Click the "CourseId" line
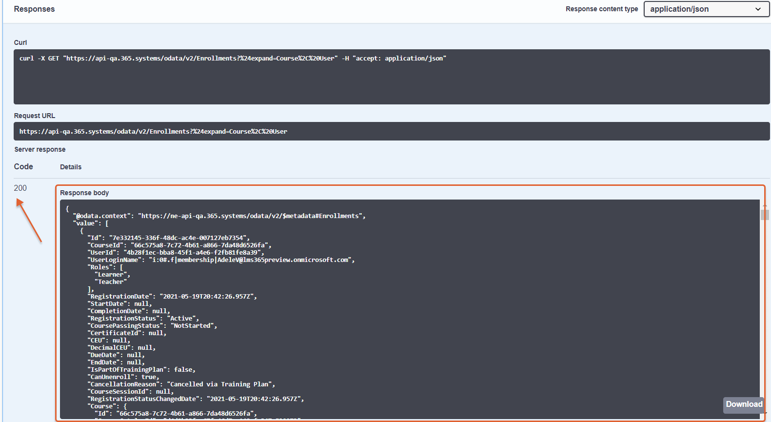This screenshot has width=771, height=422. pos(179,245)
